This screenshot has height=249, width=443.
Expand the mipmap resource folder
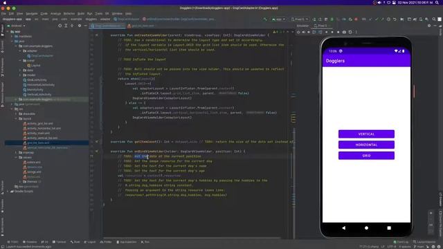[16, 152]
